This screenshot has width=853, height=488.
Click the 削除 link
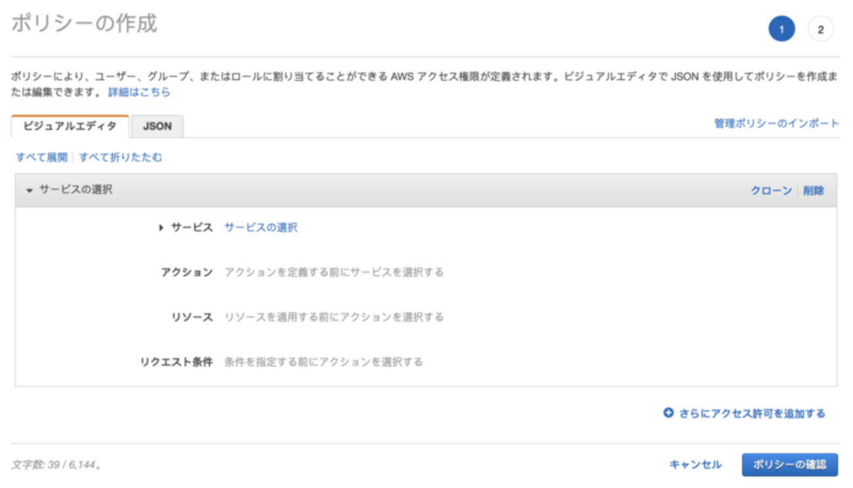click(x=814, y=190)
